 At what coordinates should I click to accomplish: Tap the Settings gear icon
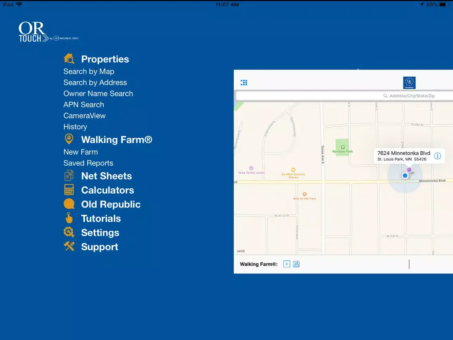coord(69,232)
